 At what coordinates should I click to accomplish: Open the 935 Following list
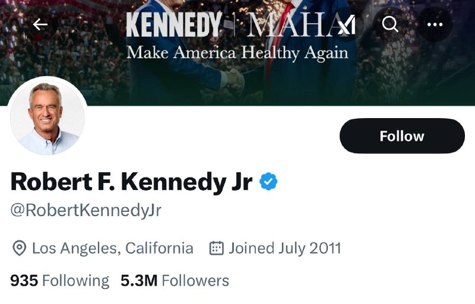[60, 280]
